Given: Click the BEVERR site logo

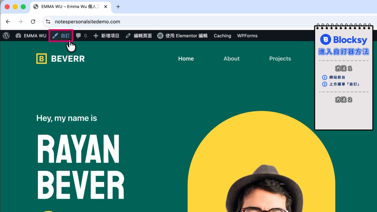Looking at the screenshot, I should 60,59.
